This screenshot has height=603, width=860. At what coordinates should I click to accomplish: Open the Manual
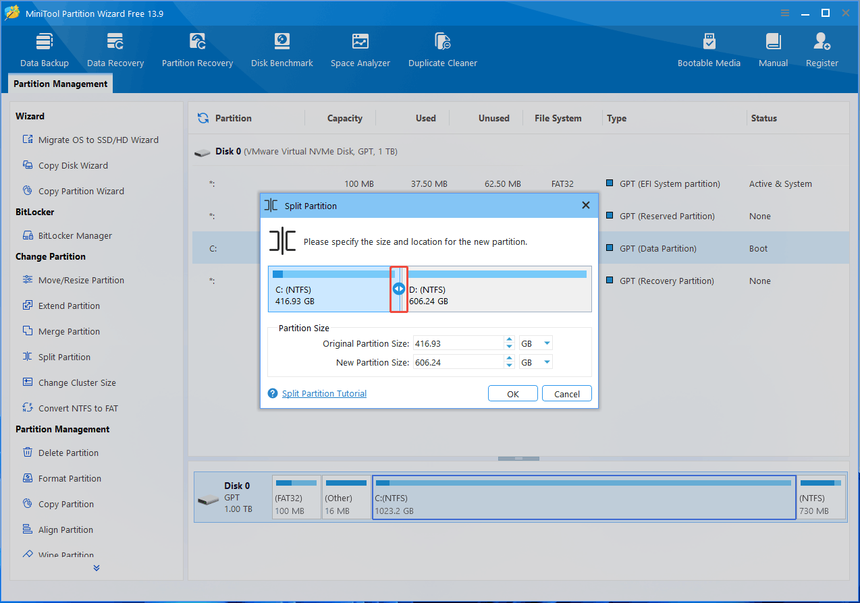tap(773, 50)
